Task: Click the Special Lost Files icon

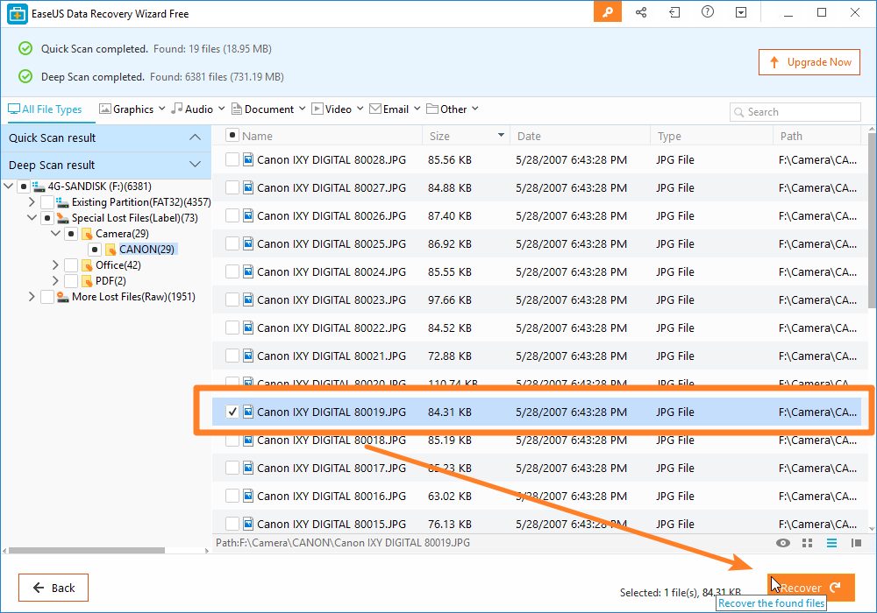Action: [x=62, y=218]
